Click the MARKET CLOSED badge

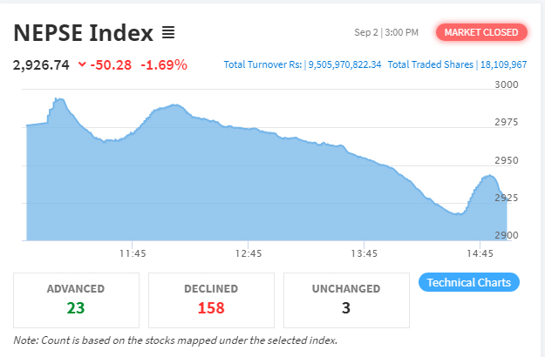click(x=482, y=33)
